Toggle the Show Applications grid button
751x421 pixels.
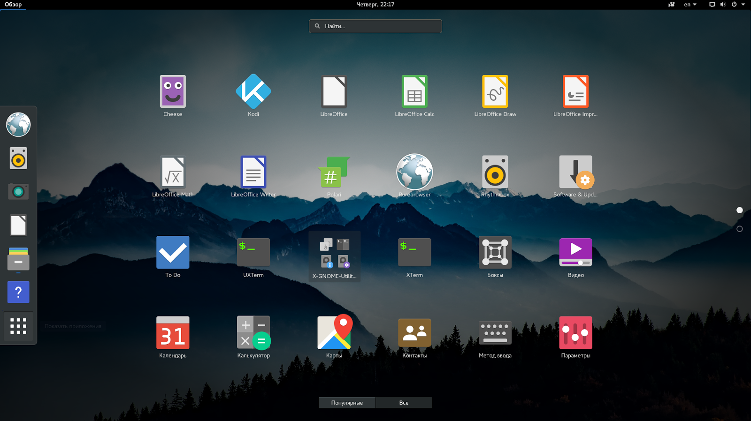(18, 326)
